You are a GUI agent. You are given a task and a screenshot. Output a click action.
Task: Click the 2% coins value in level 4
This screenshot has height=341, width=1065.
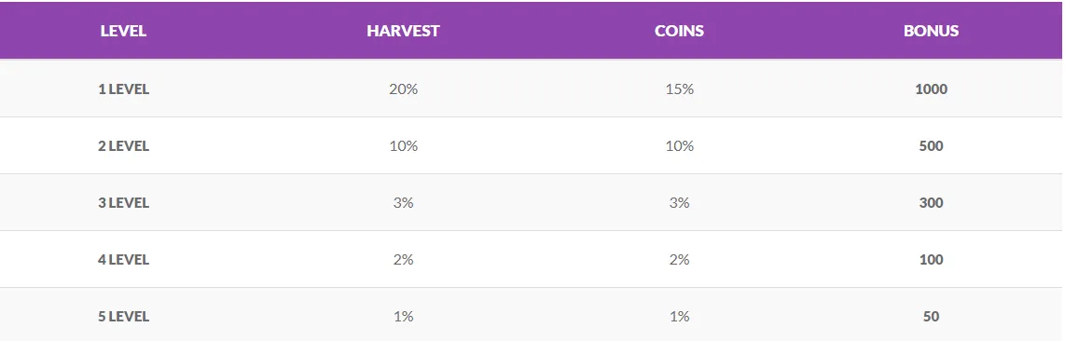[680, 260]
